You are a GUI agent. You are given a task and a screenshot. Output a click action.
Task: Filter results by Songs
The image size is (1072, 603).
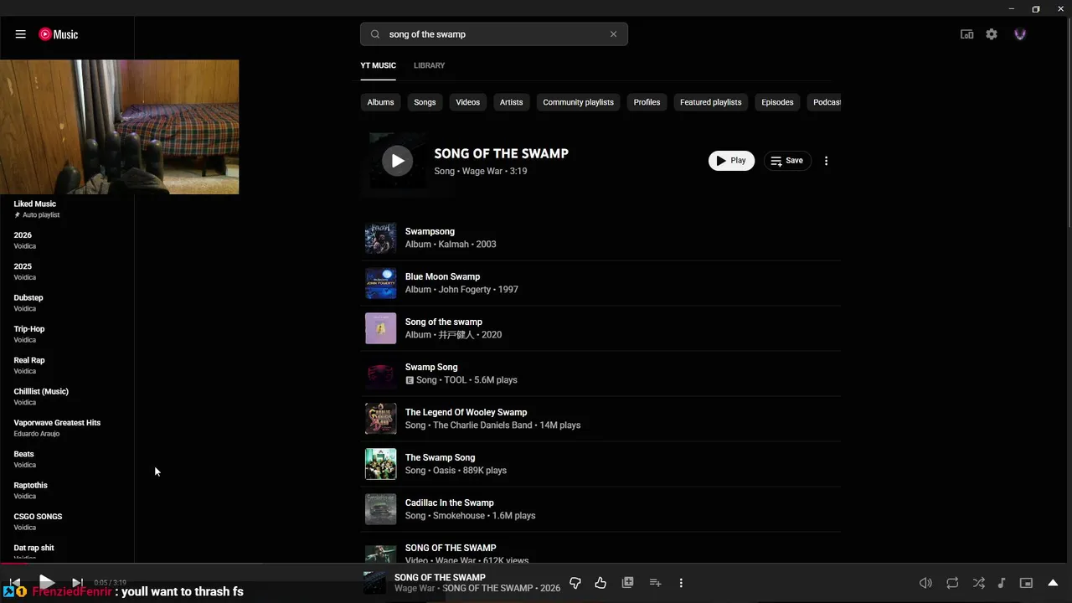(x=425, y=102)
